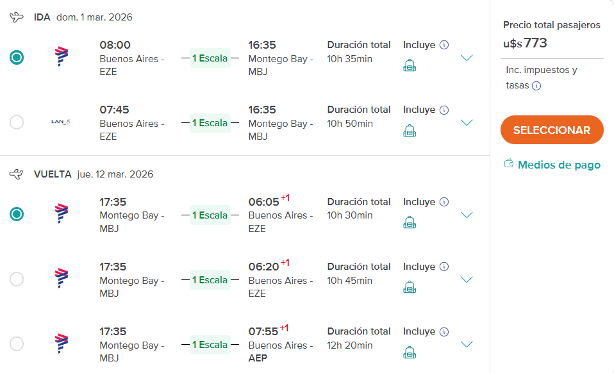Screen dimensions: 614x373
Task: Choose the return flight arriving at AEP
Action: click(17, 344)
